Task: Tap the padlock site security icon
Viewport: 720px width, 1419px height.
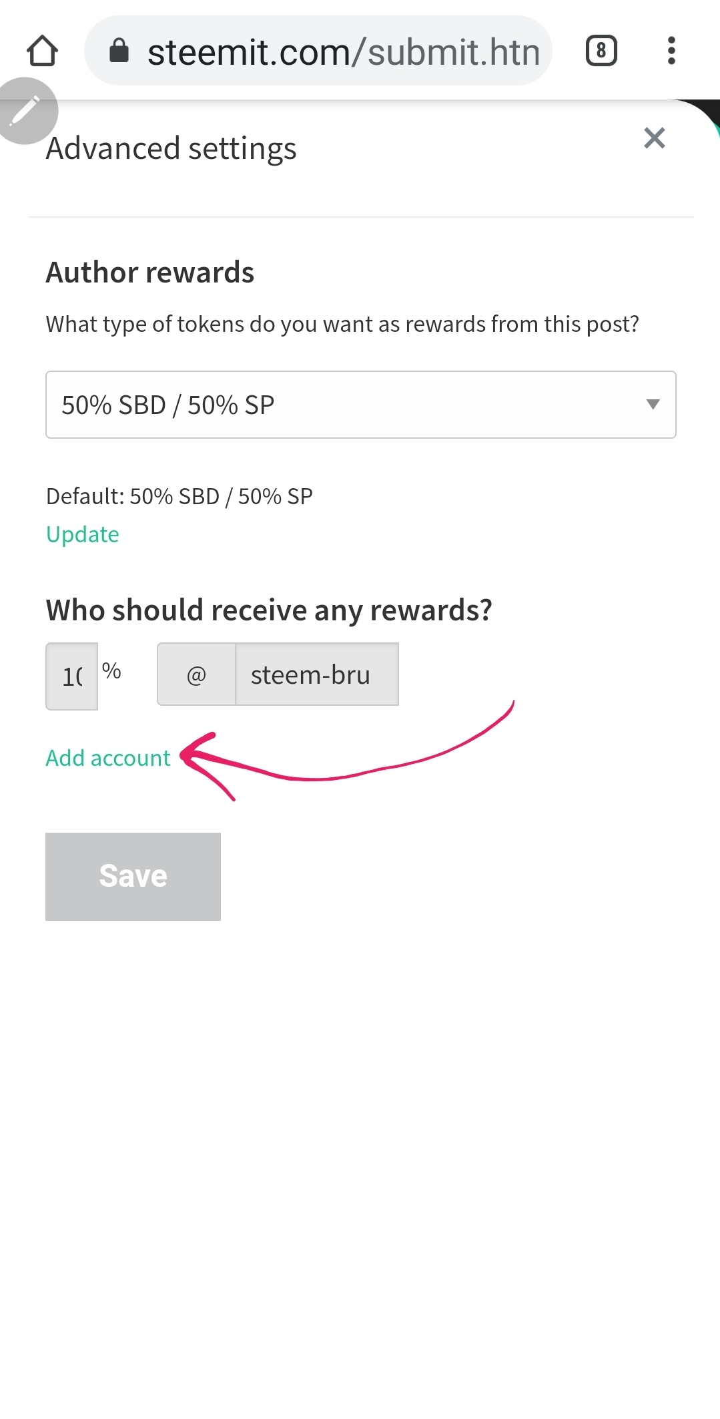Action: [119, 51]
